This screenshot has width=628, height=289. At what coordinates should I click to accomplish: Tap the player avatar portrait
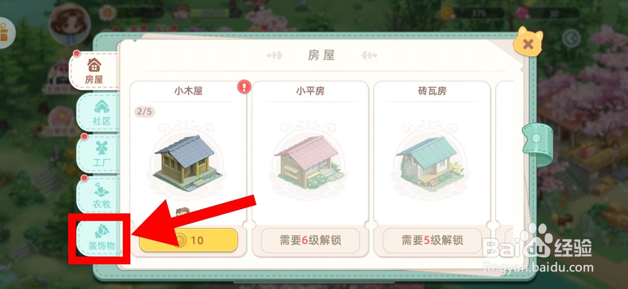69,24
